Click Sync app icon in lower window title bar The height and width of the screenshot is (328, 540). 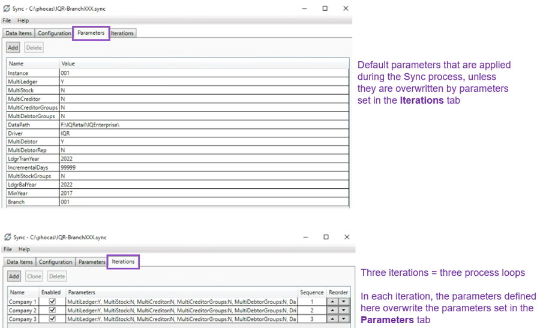click(x=7, y=237)
